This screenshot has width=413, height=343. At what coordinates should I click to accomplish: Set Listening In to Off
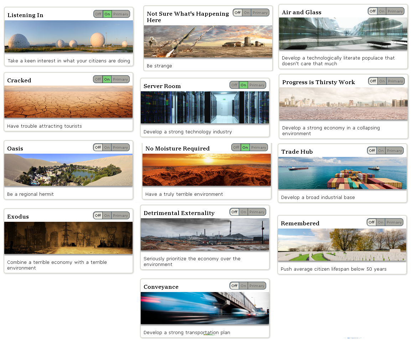coord(98,14)
